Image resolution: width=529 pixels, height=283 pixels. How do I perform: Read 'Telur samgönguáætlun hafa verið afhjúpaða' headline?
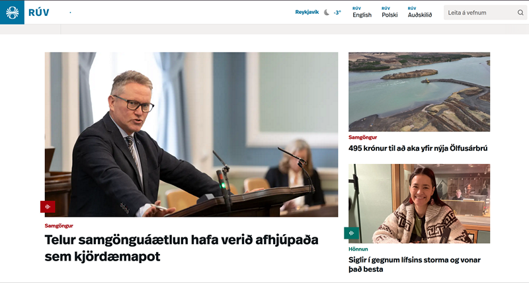pyautogui.click(x=181, y=248)
